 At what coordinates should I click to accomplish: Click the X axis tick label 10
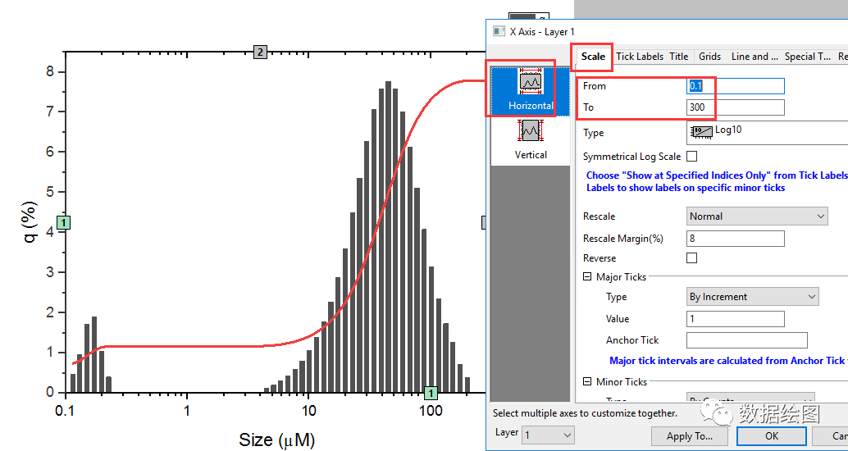click(308, 411)
